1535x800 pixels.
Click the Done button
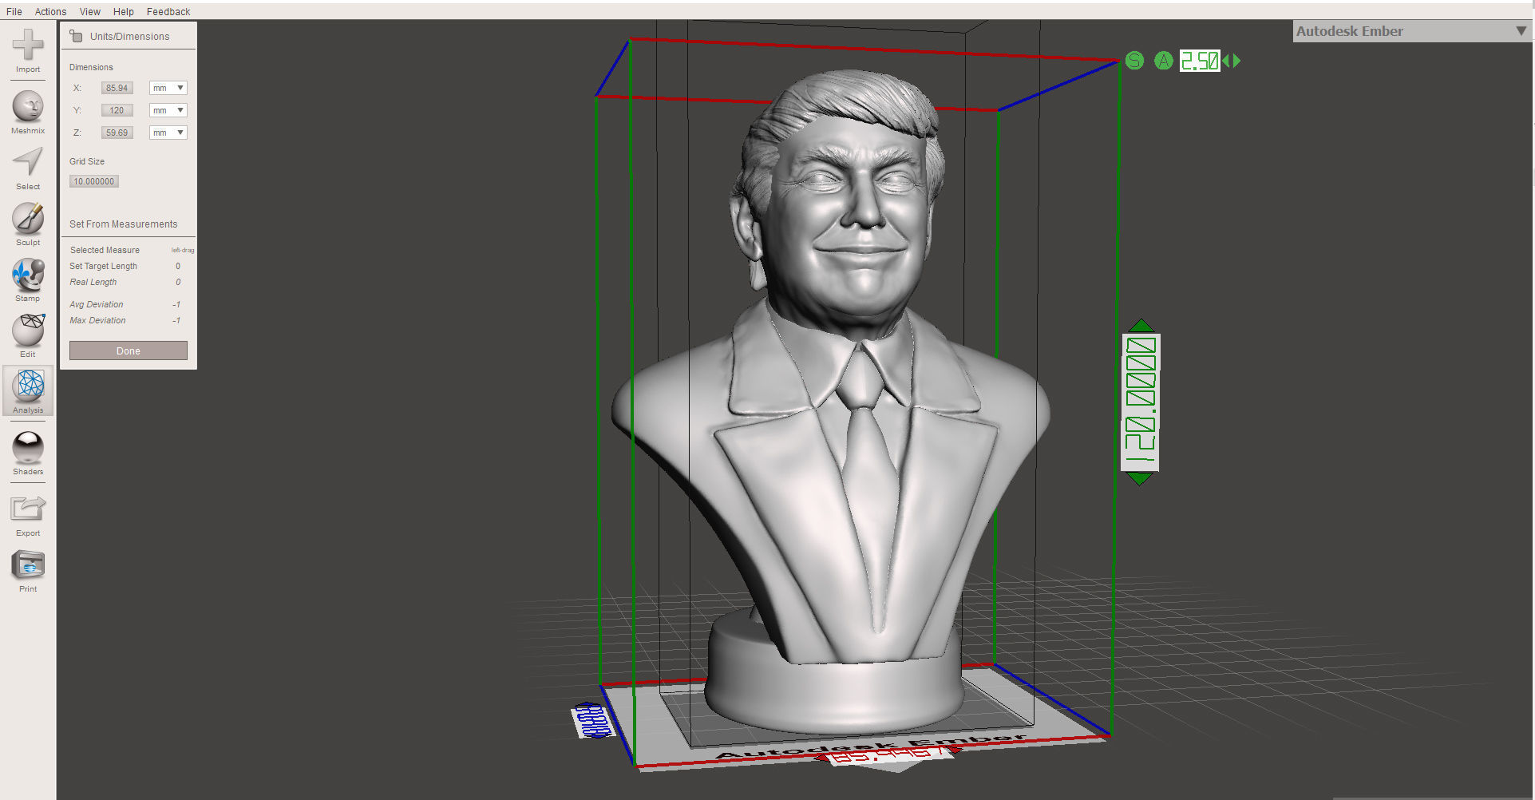click(x=128, y=350)
